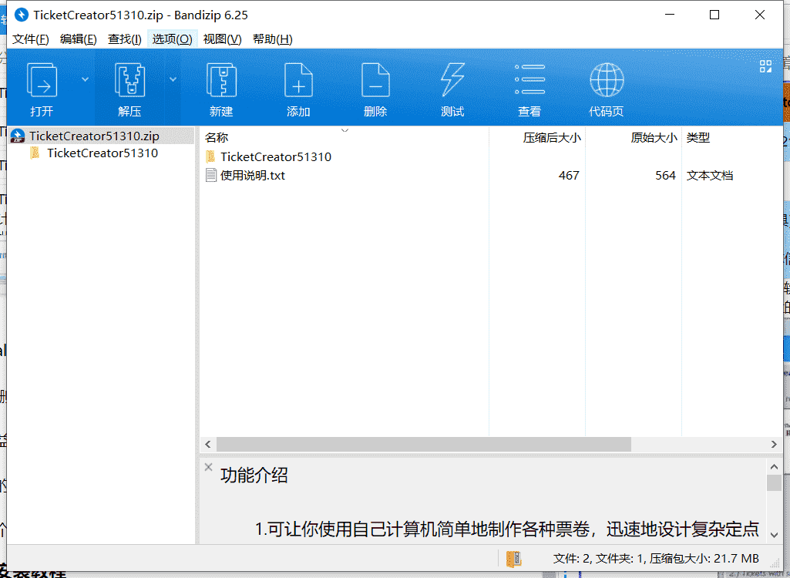
Task: Click the comment panel scroll up arrow
Action: 774,466
